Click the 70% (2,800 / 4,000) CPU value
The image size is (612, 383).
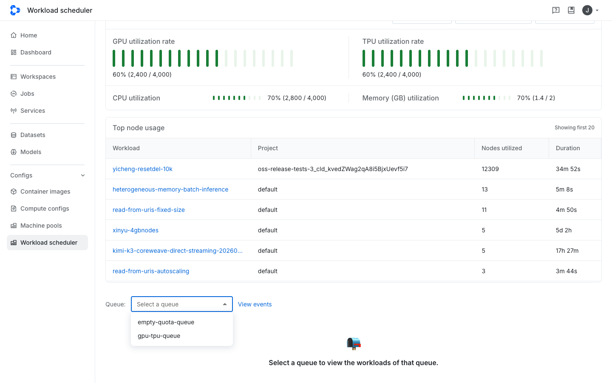[297, 98]
